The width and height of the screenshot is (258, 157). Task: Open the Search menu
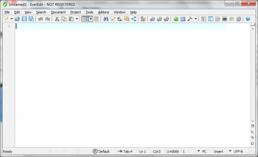(41, 12)
